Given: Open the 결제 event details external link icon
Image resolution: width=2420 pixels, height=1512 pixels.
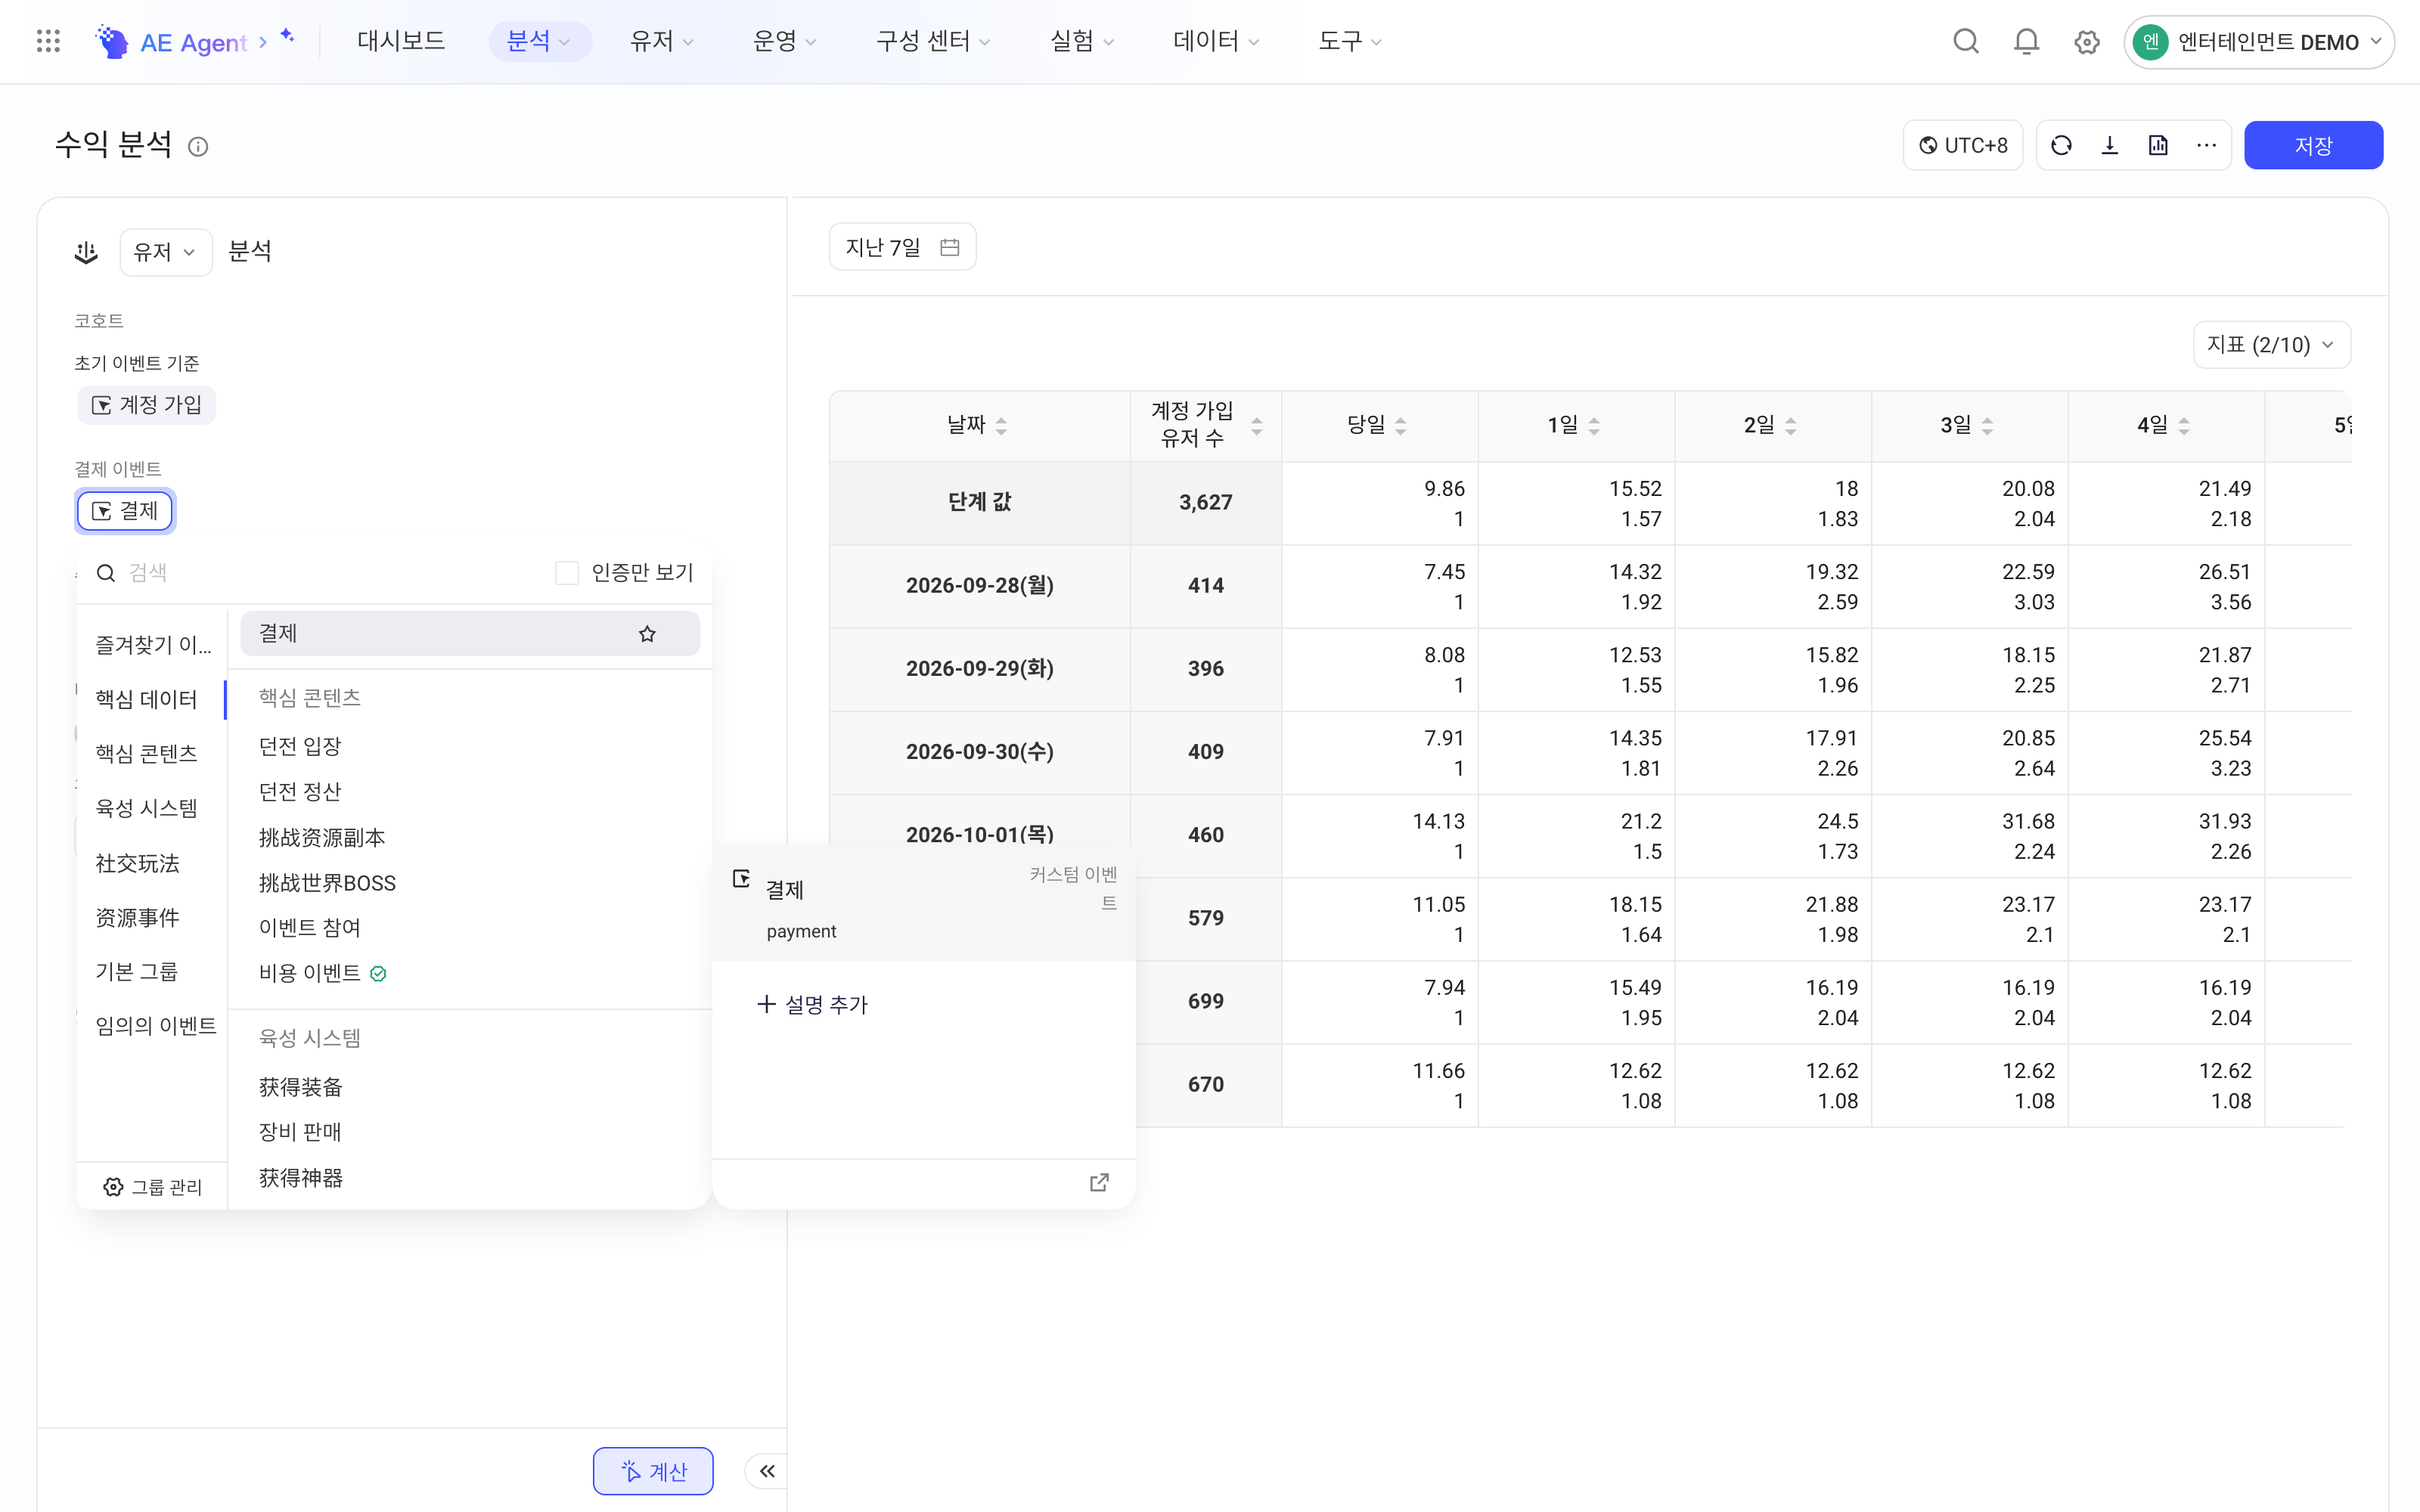Looking at the screenshot, I should pyautogui.click(x=1099, y=1183).
